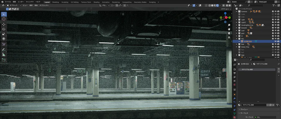Toggle the Camera collection exclude checkbox
This screenshot has width=281, height=119.
(273, 11)
